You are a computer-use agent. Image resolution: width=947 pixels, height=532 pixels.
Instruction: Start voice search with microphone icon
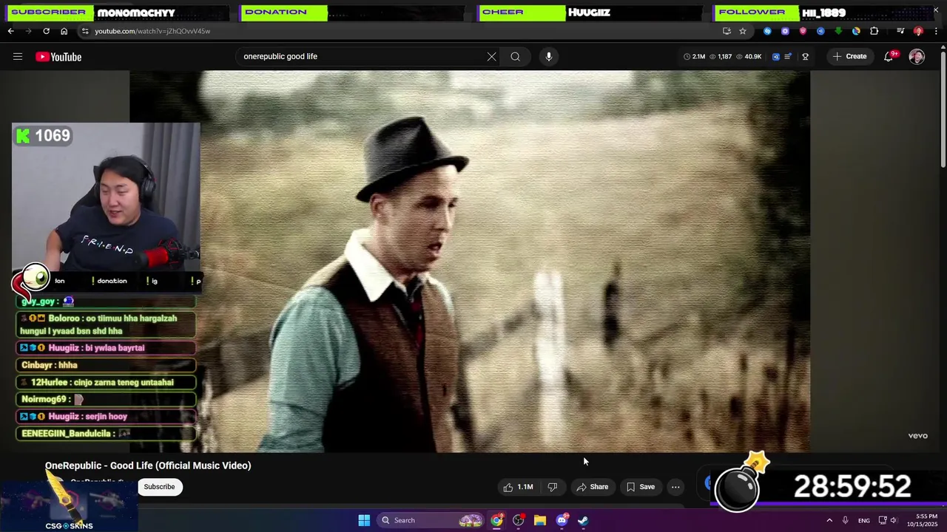tap(548, 56)
